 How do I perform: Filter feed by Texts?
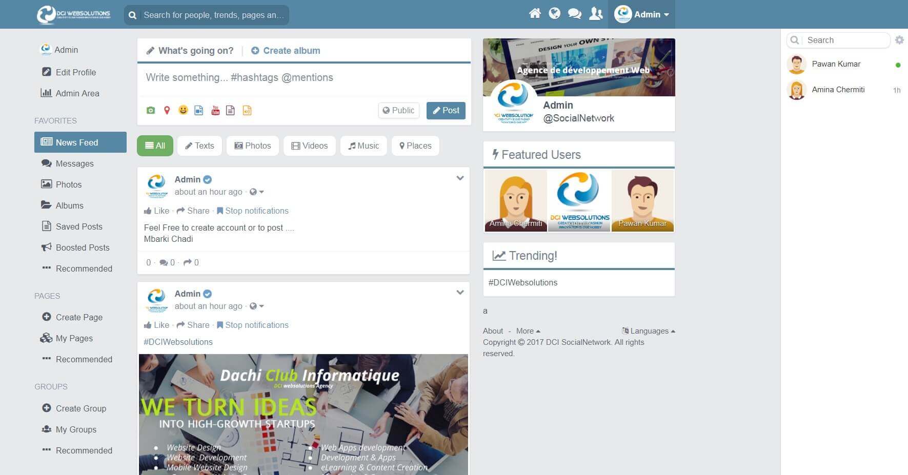pyautogui.click(x=199, y=146)
